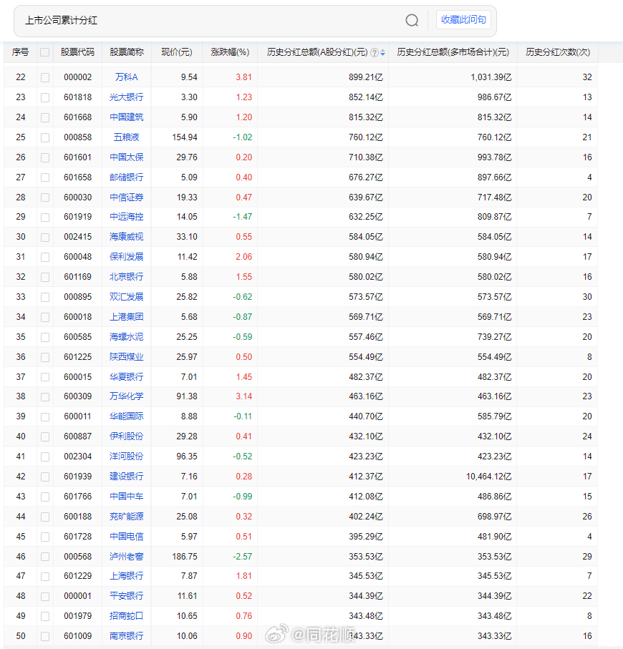Check the box for 建设银行 row
This screenshot has height=649, width=623.
(45, 477)
